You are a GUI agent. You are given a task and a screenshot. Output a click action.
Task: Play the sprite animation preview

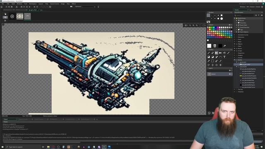(x=5, y=21)
